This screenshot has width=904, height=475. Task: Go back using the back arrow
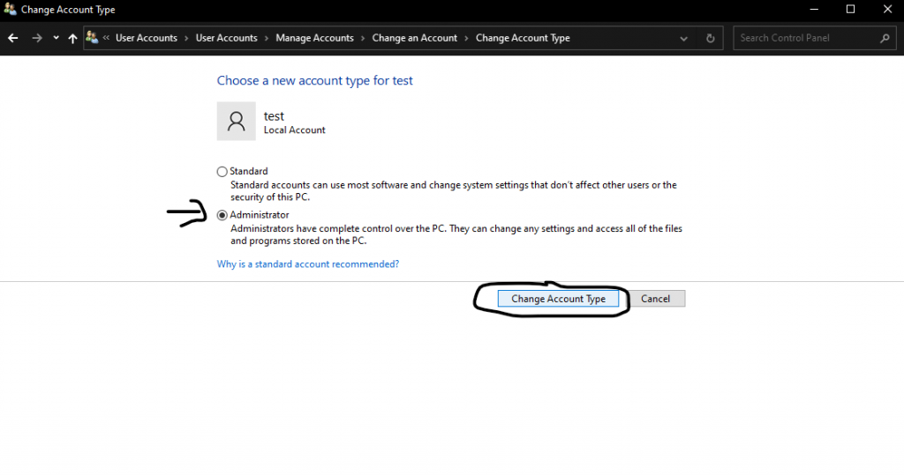point(12,38)
